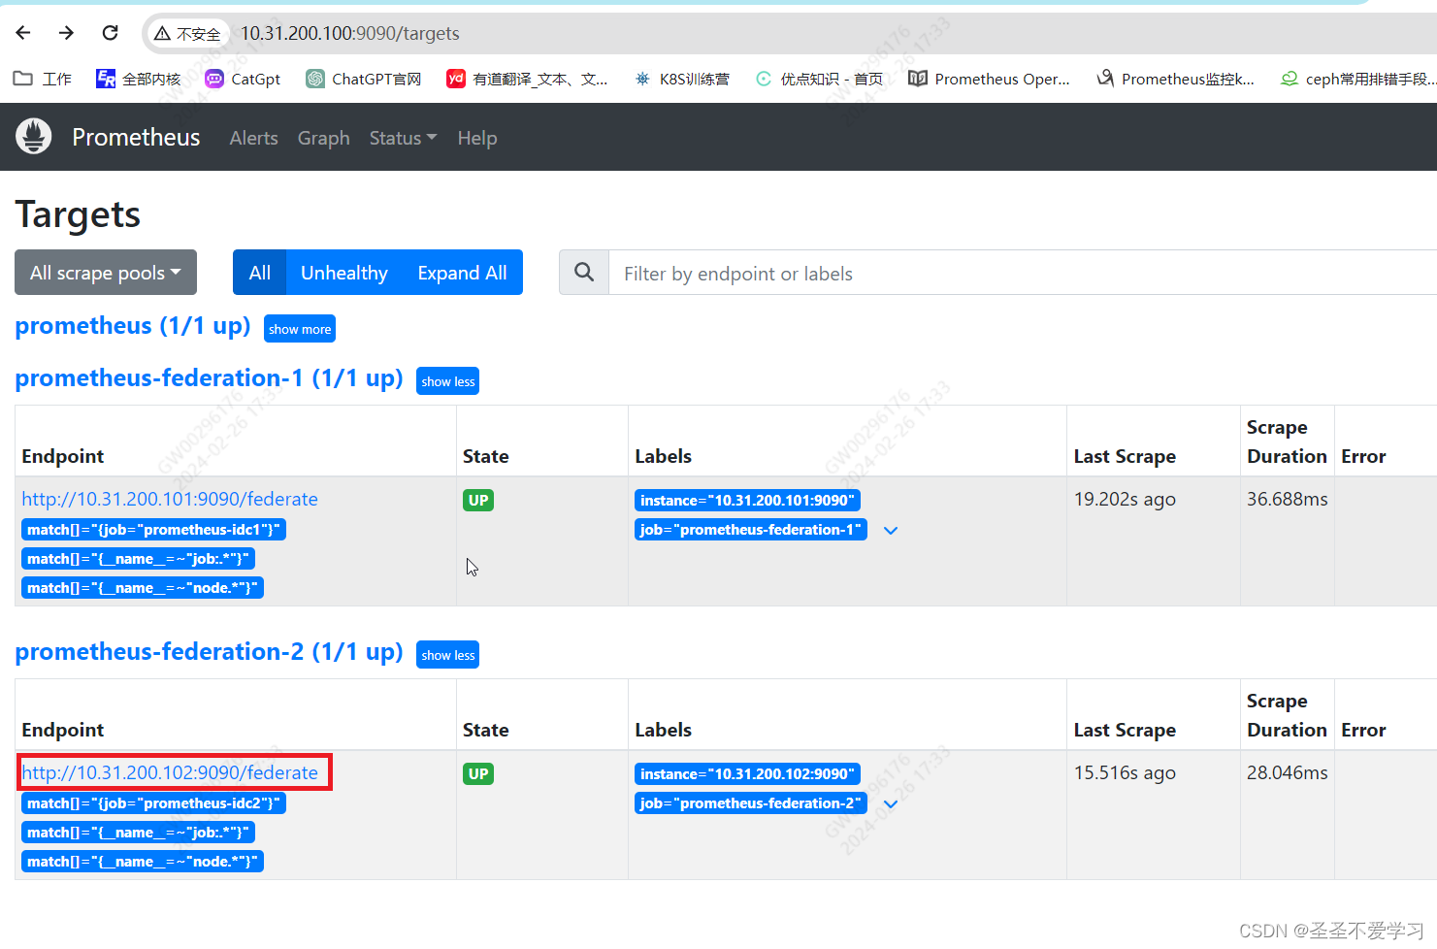Click the job="prometheus-idc2" match badge
Screen dimensions: 1437x949
coord(154,803)
